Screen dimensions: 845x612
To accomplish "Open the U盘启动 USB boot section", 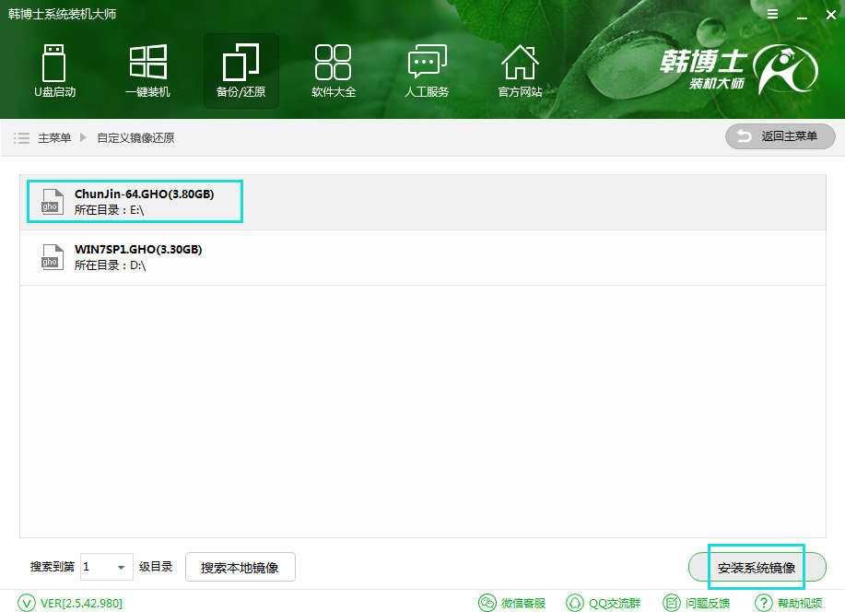I will [54, 71].
